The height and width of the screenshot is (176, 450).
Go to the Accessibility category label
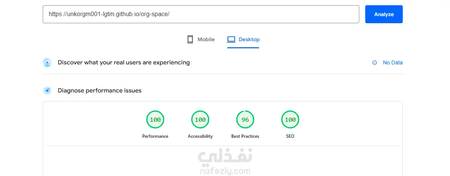(x=200, y=136)
